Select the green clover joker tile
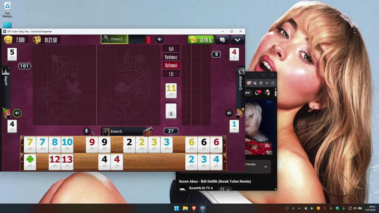379x213 pixels. click(x=30, y=162)
